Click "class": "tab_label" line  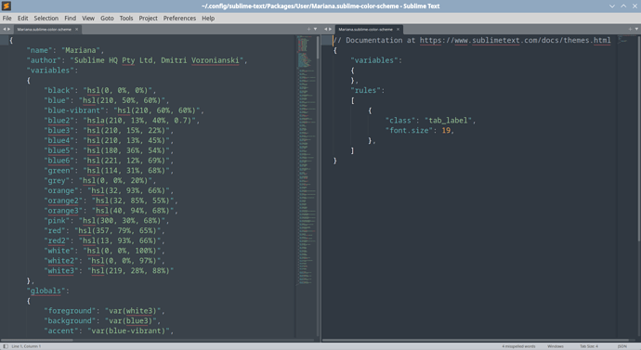coord(430,121)
